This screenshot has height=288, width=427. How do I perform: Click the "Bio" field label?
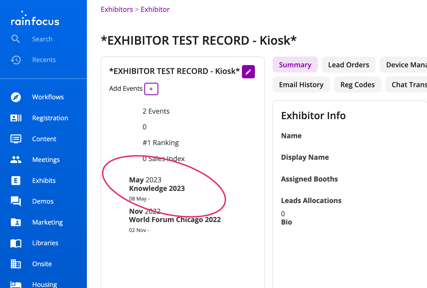(x=287, y=222)
